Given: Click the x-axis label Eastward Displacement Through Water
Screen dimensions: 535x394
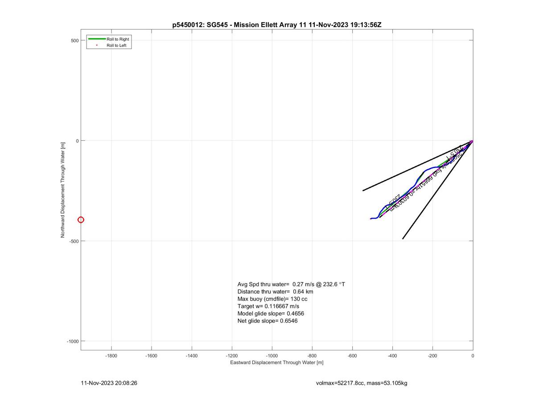Looking at the screenshot, I should pyautogui.click(x=277, y=362).
